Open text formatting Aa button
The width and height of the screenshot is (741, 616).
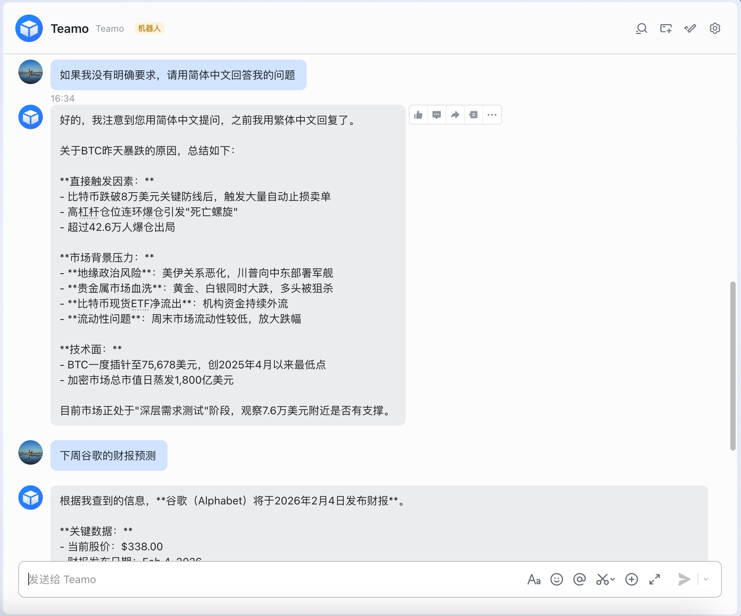[534, 580]
